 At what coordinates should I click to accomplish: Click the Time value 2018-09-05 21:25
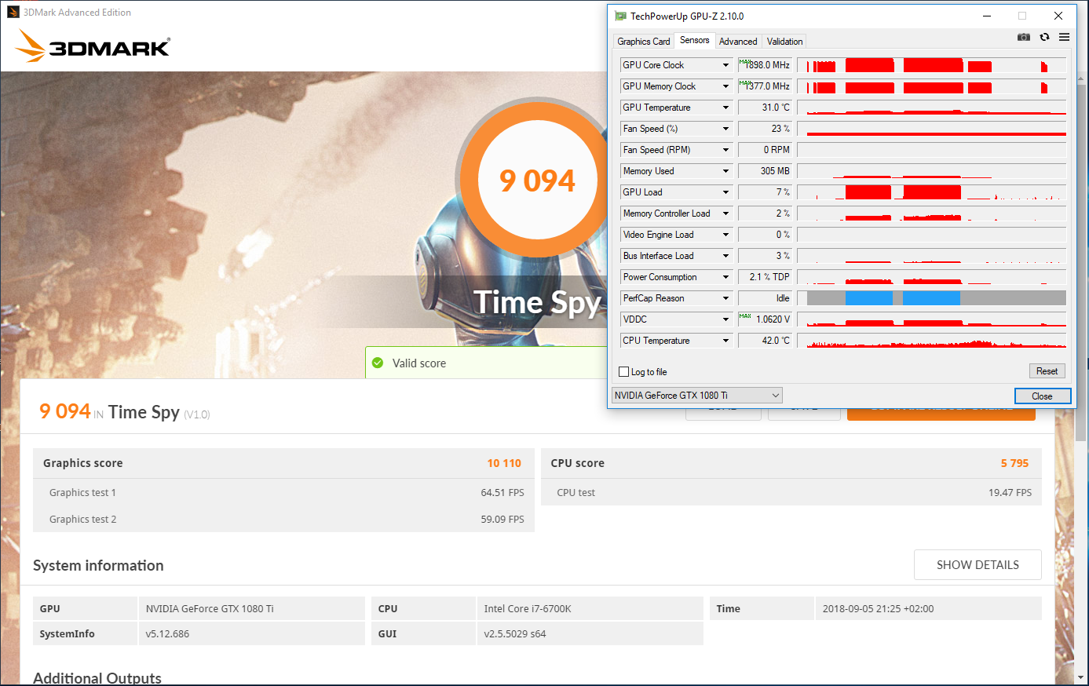[878, 608]
